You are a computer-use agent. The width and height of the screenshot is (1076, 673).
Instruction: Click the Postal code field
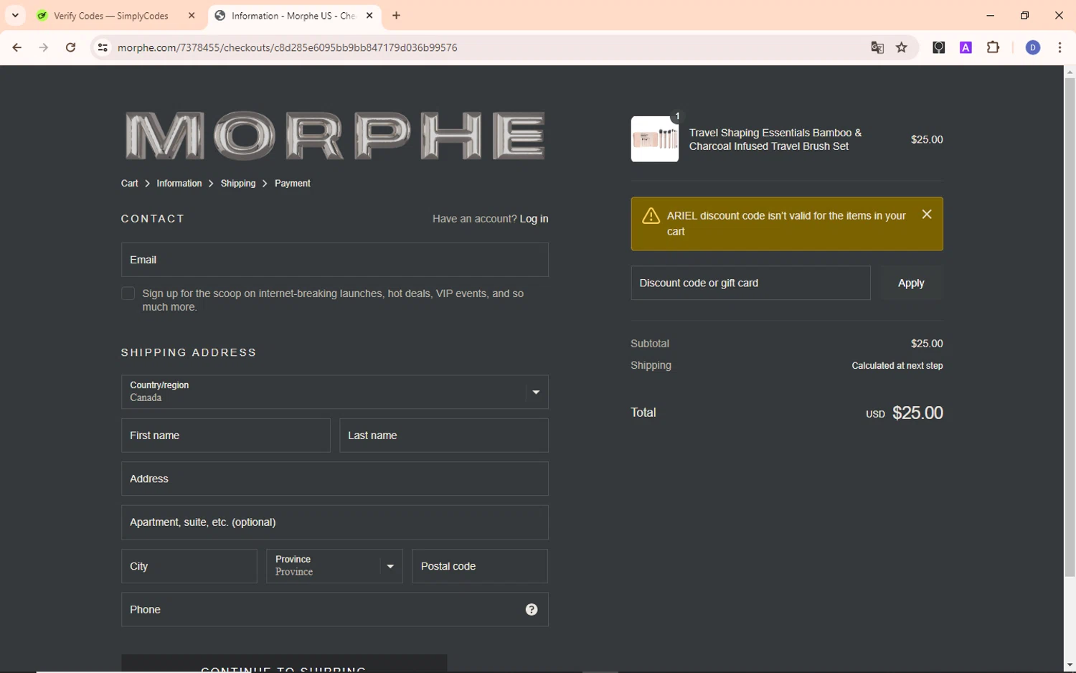(x=480, y=566)
